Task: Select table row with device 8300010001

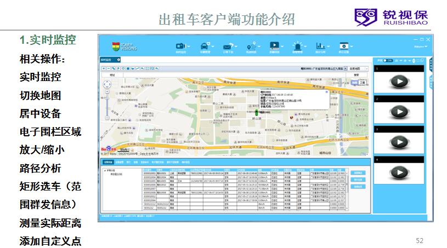Action: point(244,173)
